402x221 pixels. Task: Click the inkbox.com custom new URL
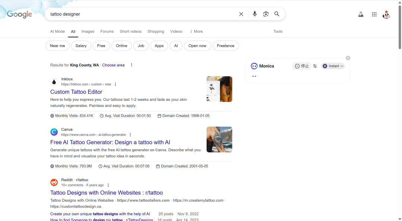pos(86,84)
